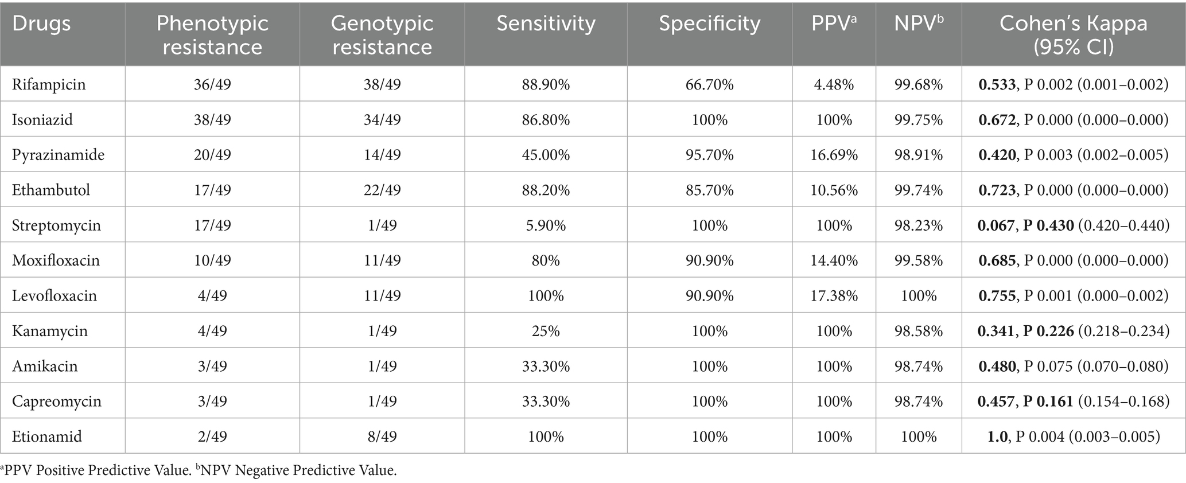Click the Rifampicin row label
The image size is (1186, 483).
pyautogui.click(x=49, y=84)
